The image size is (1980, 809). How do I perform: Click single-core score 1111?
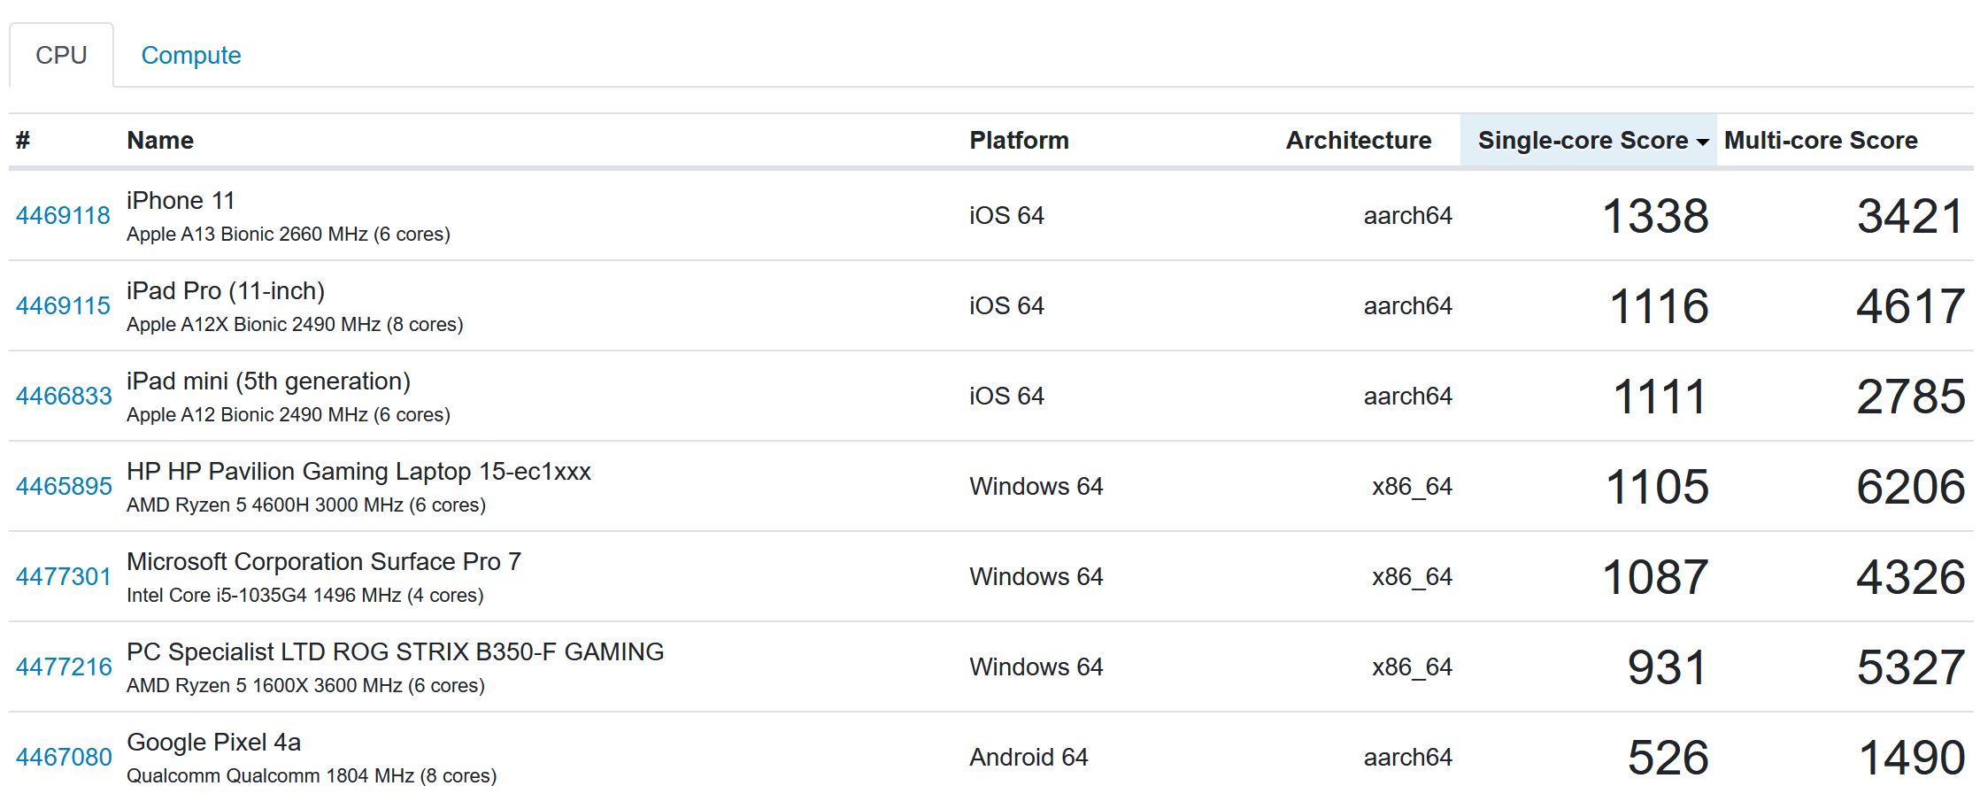pos(1660,397)
